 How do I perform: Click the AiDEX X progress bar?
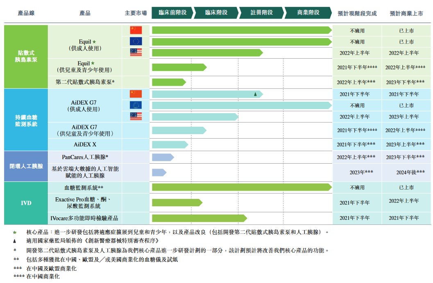click(x=170, y=144)
